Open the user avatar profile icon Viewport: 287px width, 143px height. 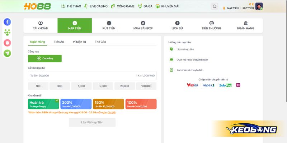click(259, 6)
